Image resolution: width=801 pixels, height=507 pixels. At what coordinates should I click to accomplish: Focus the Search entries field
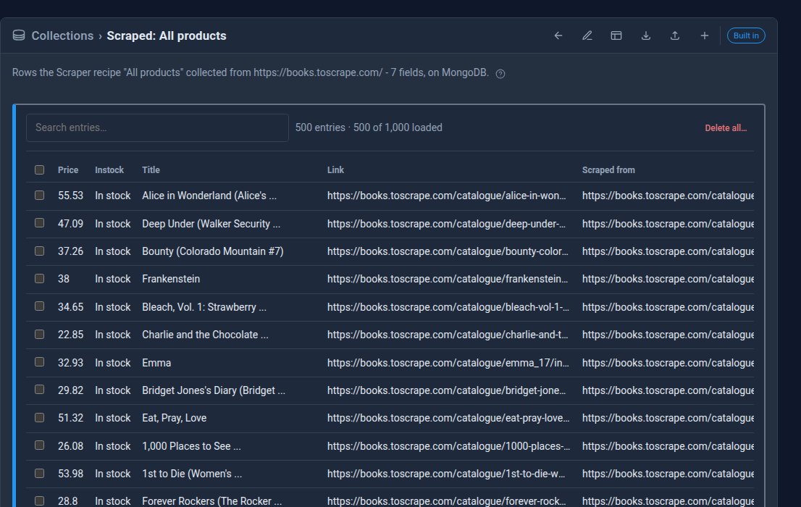pos(157,127)
